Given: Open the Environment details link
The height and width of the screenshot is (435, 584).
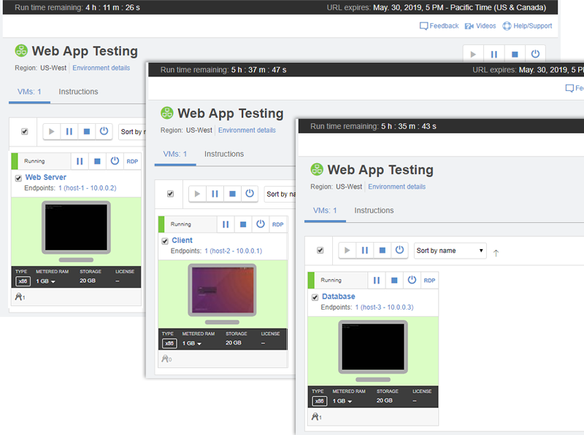Looking at the screenshot, I should click(397, 187).
